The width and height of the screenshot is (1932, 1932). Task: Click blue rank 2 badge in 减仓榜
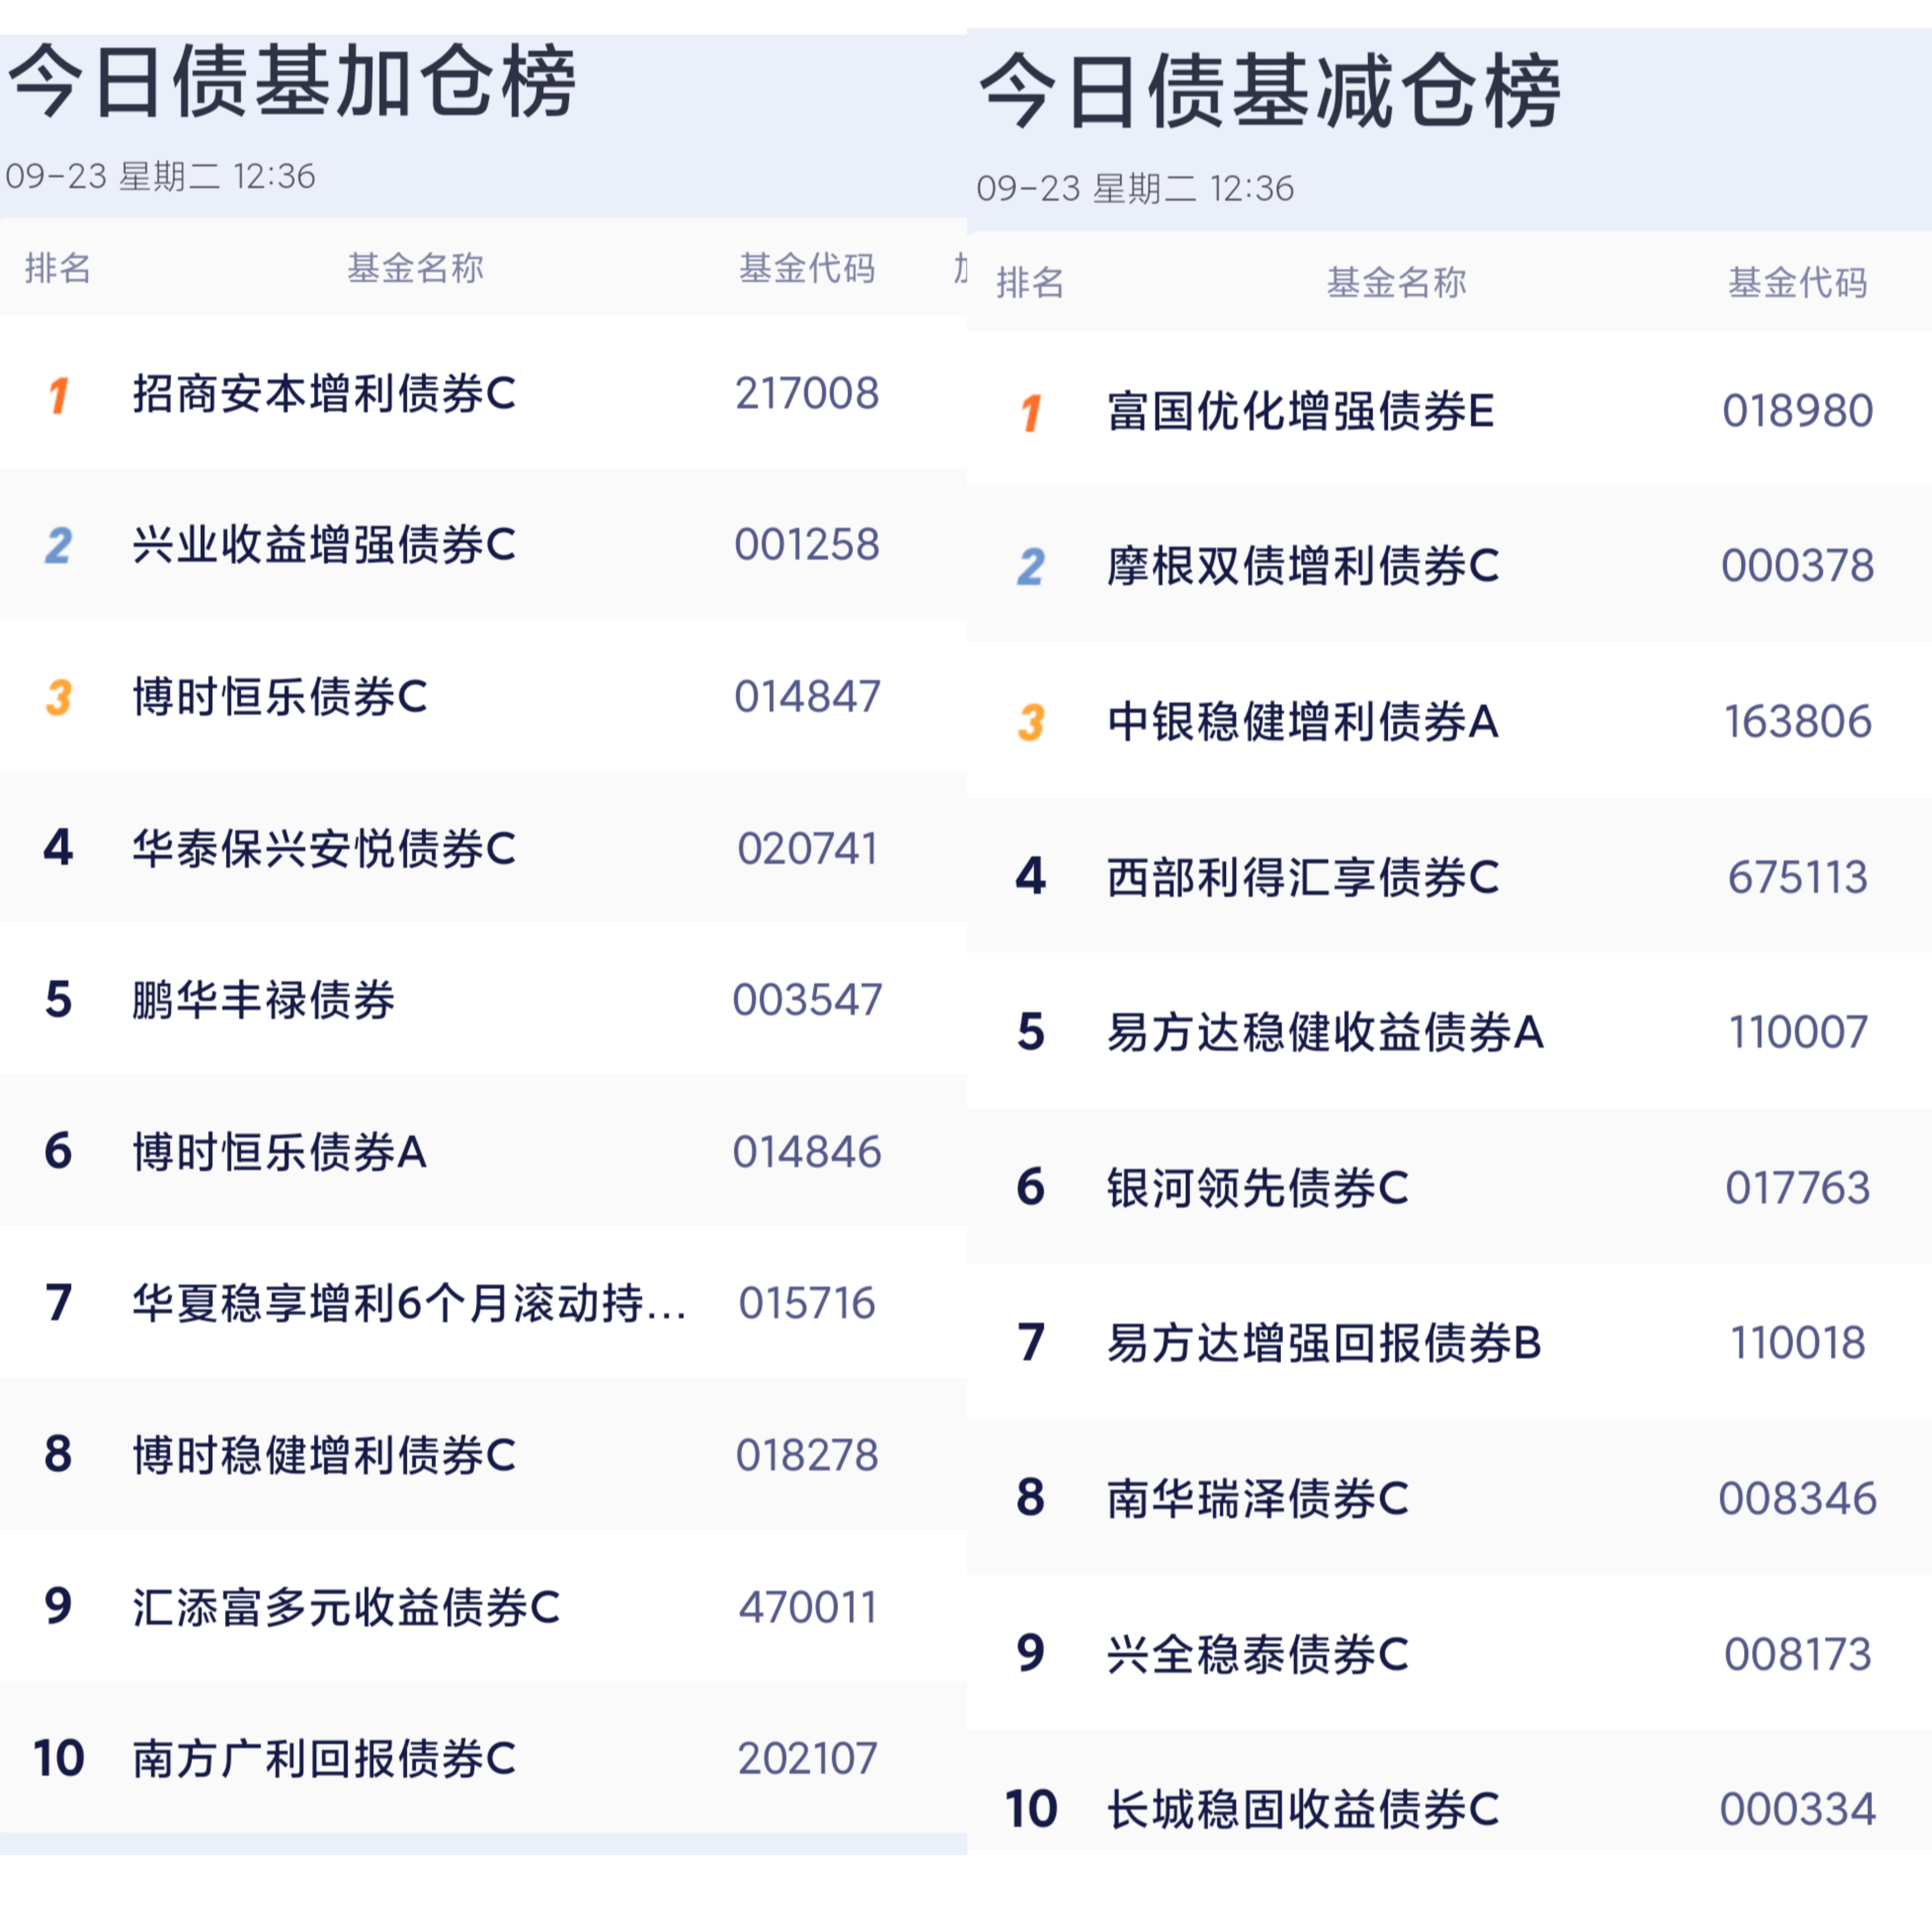[1031, 567]
